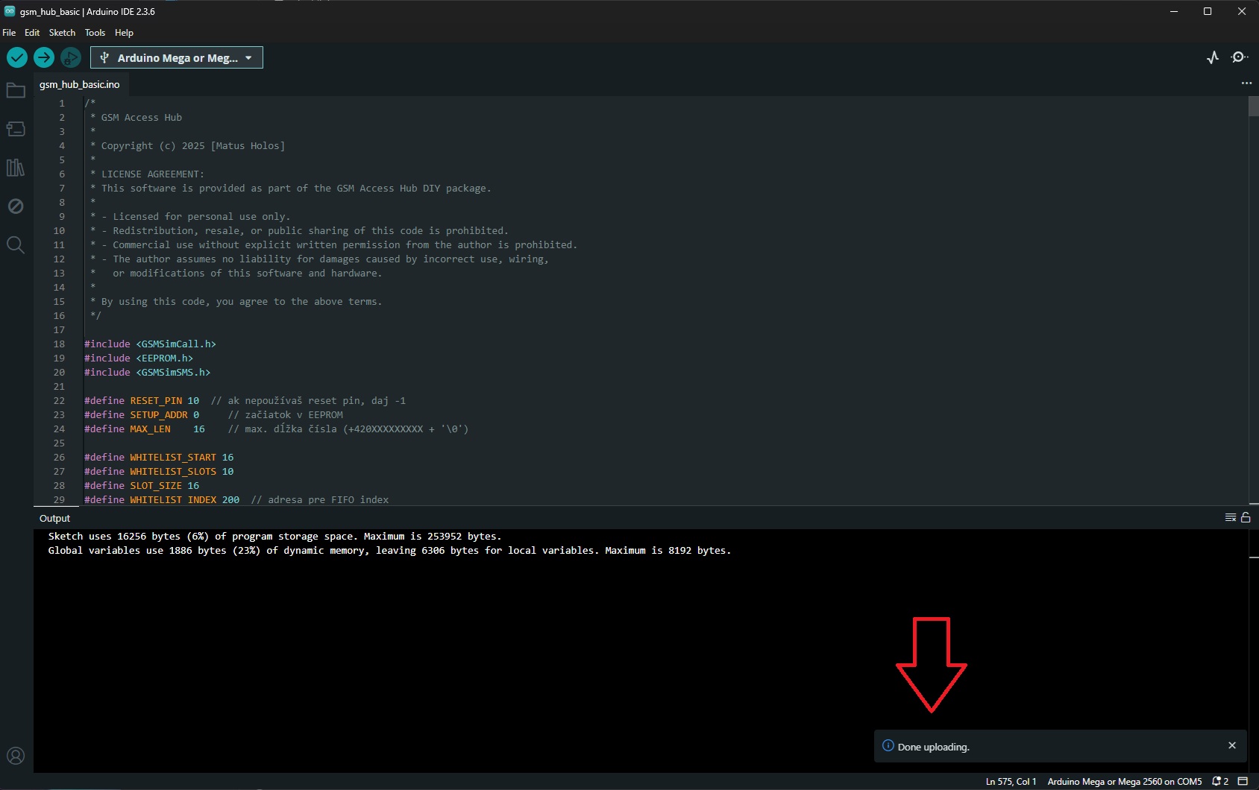Click the Copyright (c) 2025 comment line
The height and width of the screenshot is (790, 1259).
click(187, 146)
